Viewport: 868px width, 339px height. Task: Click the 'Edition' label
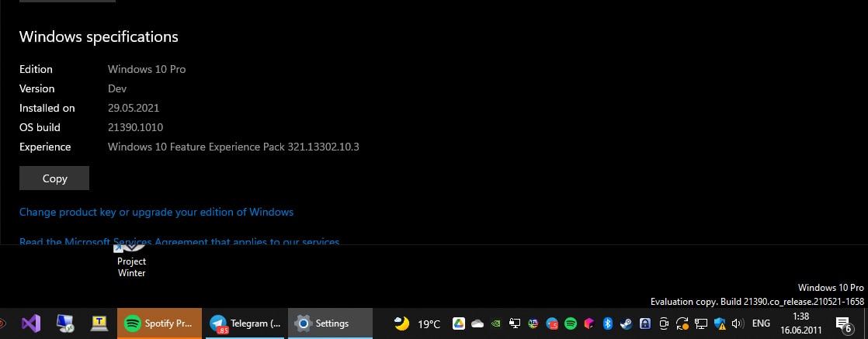(36, 69)
